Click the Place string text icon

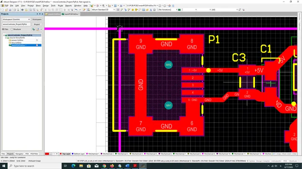pyautogui.click(x=151, y=10)
